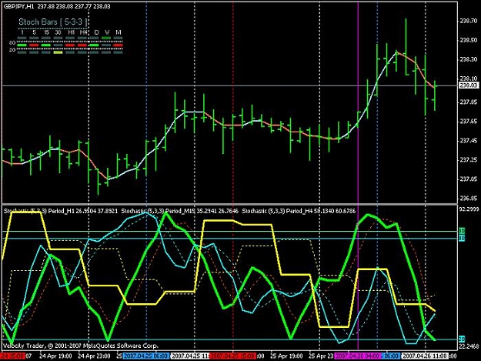Click the 24 Apr 23:00 time axis label
The image size is (481, 361).
tap(94, 356)
